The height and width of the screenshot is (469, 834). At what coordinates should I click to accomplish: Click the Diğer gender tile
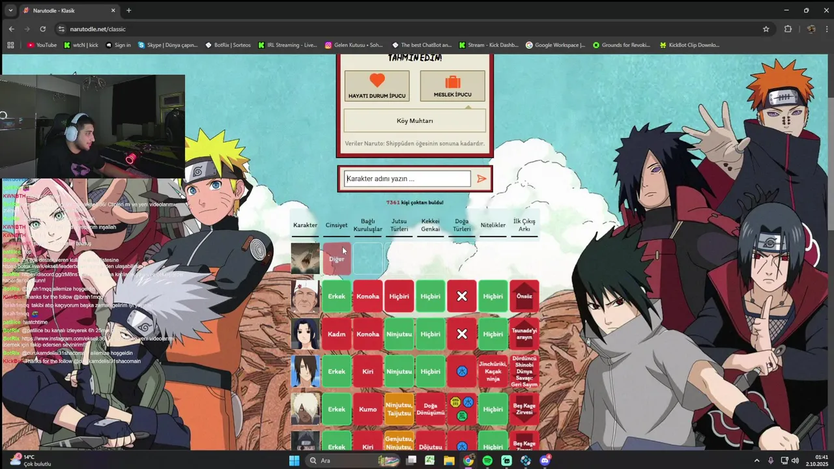coord(336,259)
